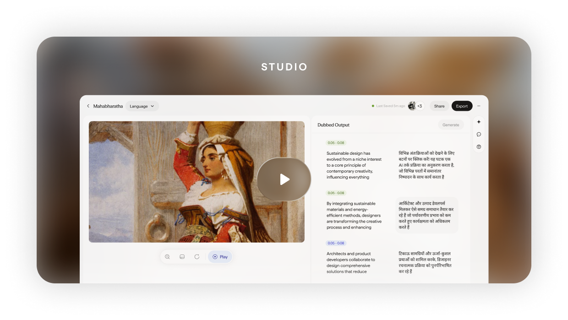
Task: Click the Export button
Action: pos(462,106)
